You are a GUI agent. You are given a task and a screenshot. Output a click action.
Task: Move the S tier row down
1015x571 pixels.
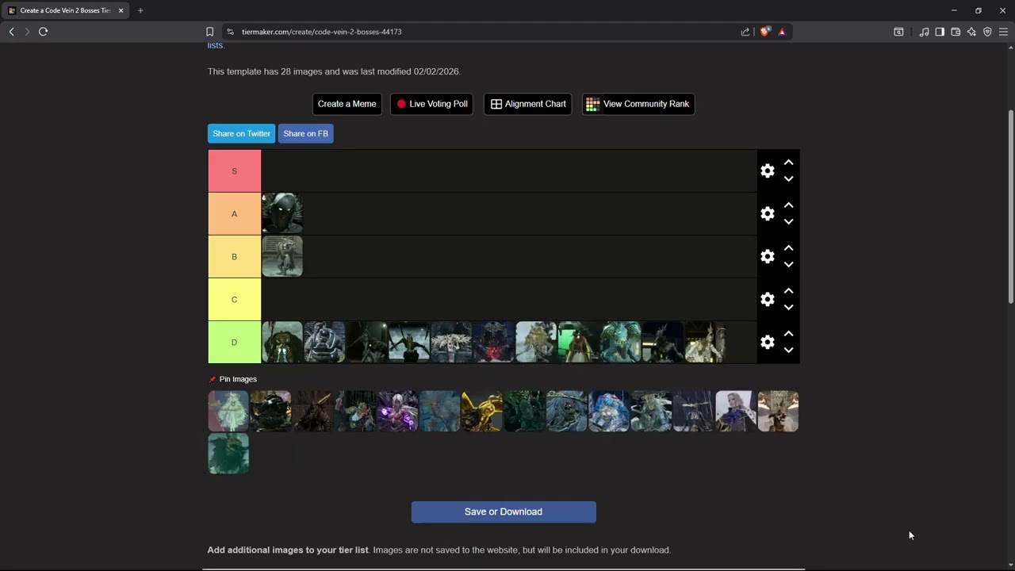[x=788, y=179]
